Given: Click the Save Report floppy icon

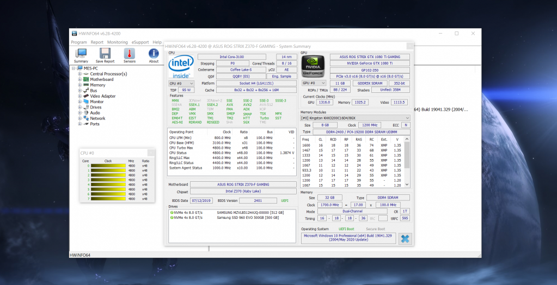Looking at the screenshot, I should coord(105,54).
